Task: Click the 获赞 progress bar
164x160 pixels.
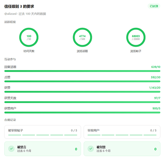Action: pyautogui.click(x=82, y=92)
